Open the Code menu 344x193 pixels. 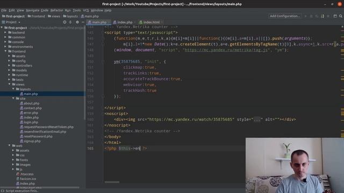[x=44, y=10]
